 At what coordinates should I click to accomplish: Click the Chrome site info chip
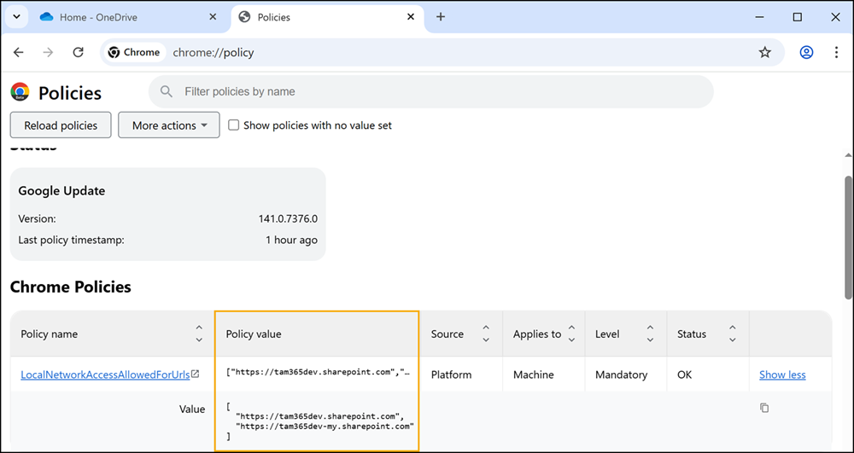point(134,52)
